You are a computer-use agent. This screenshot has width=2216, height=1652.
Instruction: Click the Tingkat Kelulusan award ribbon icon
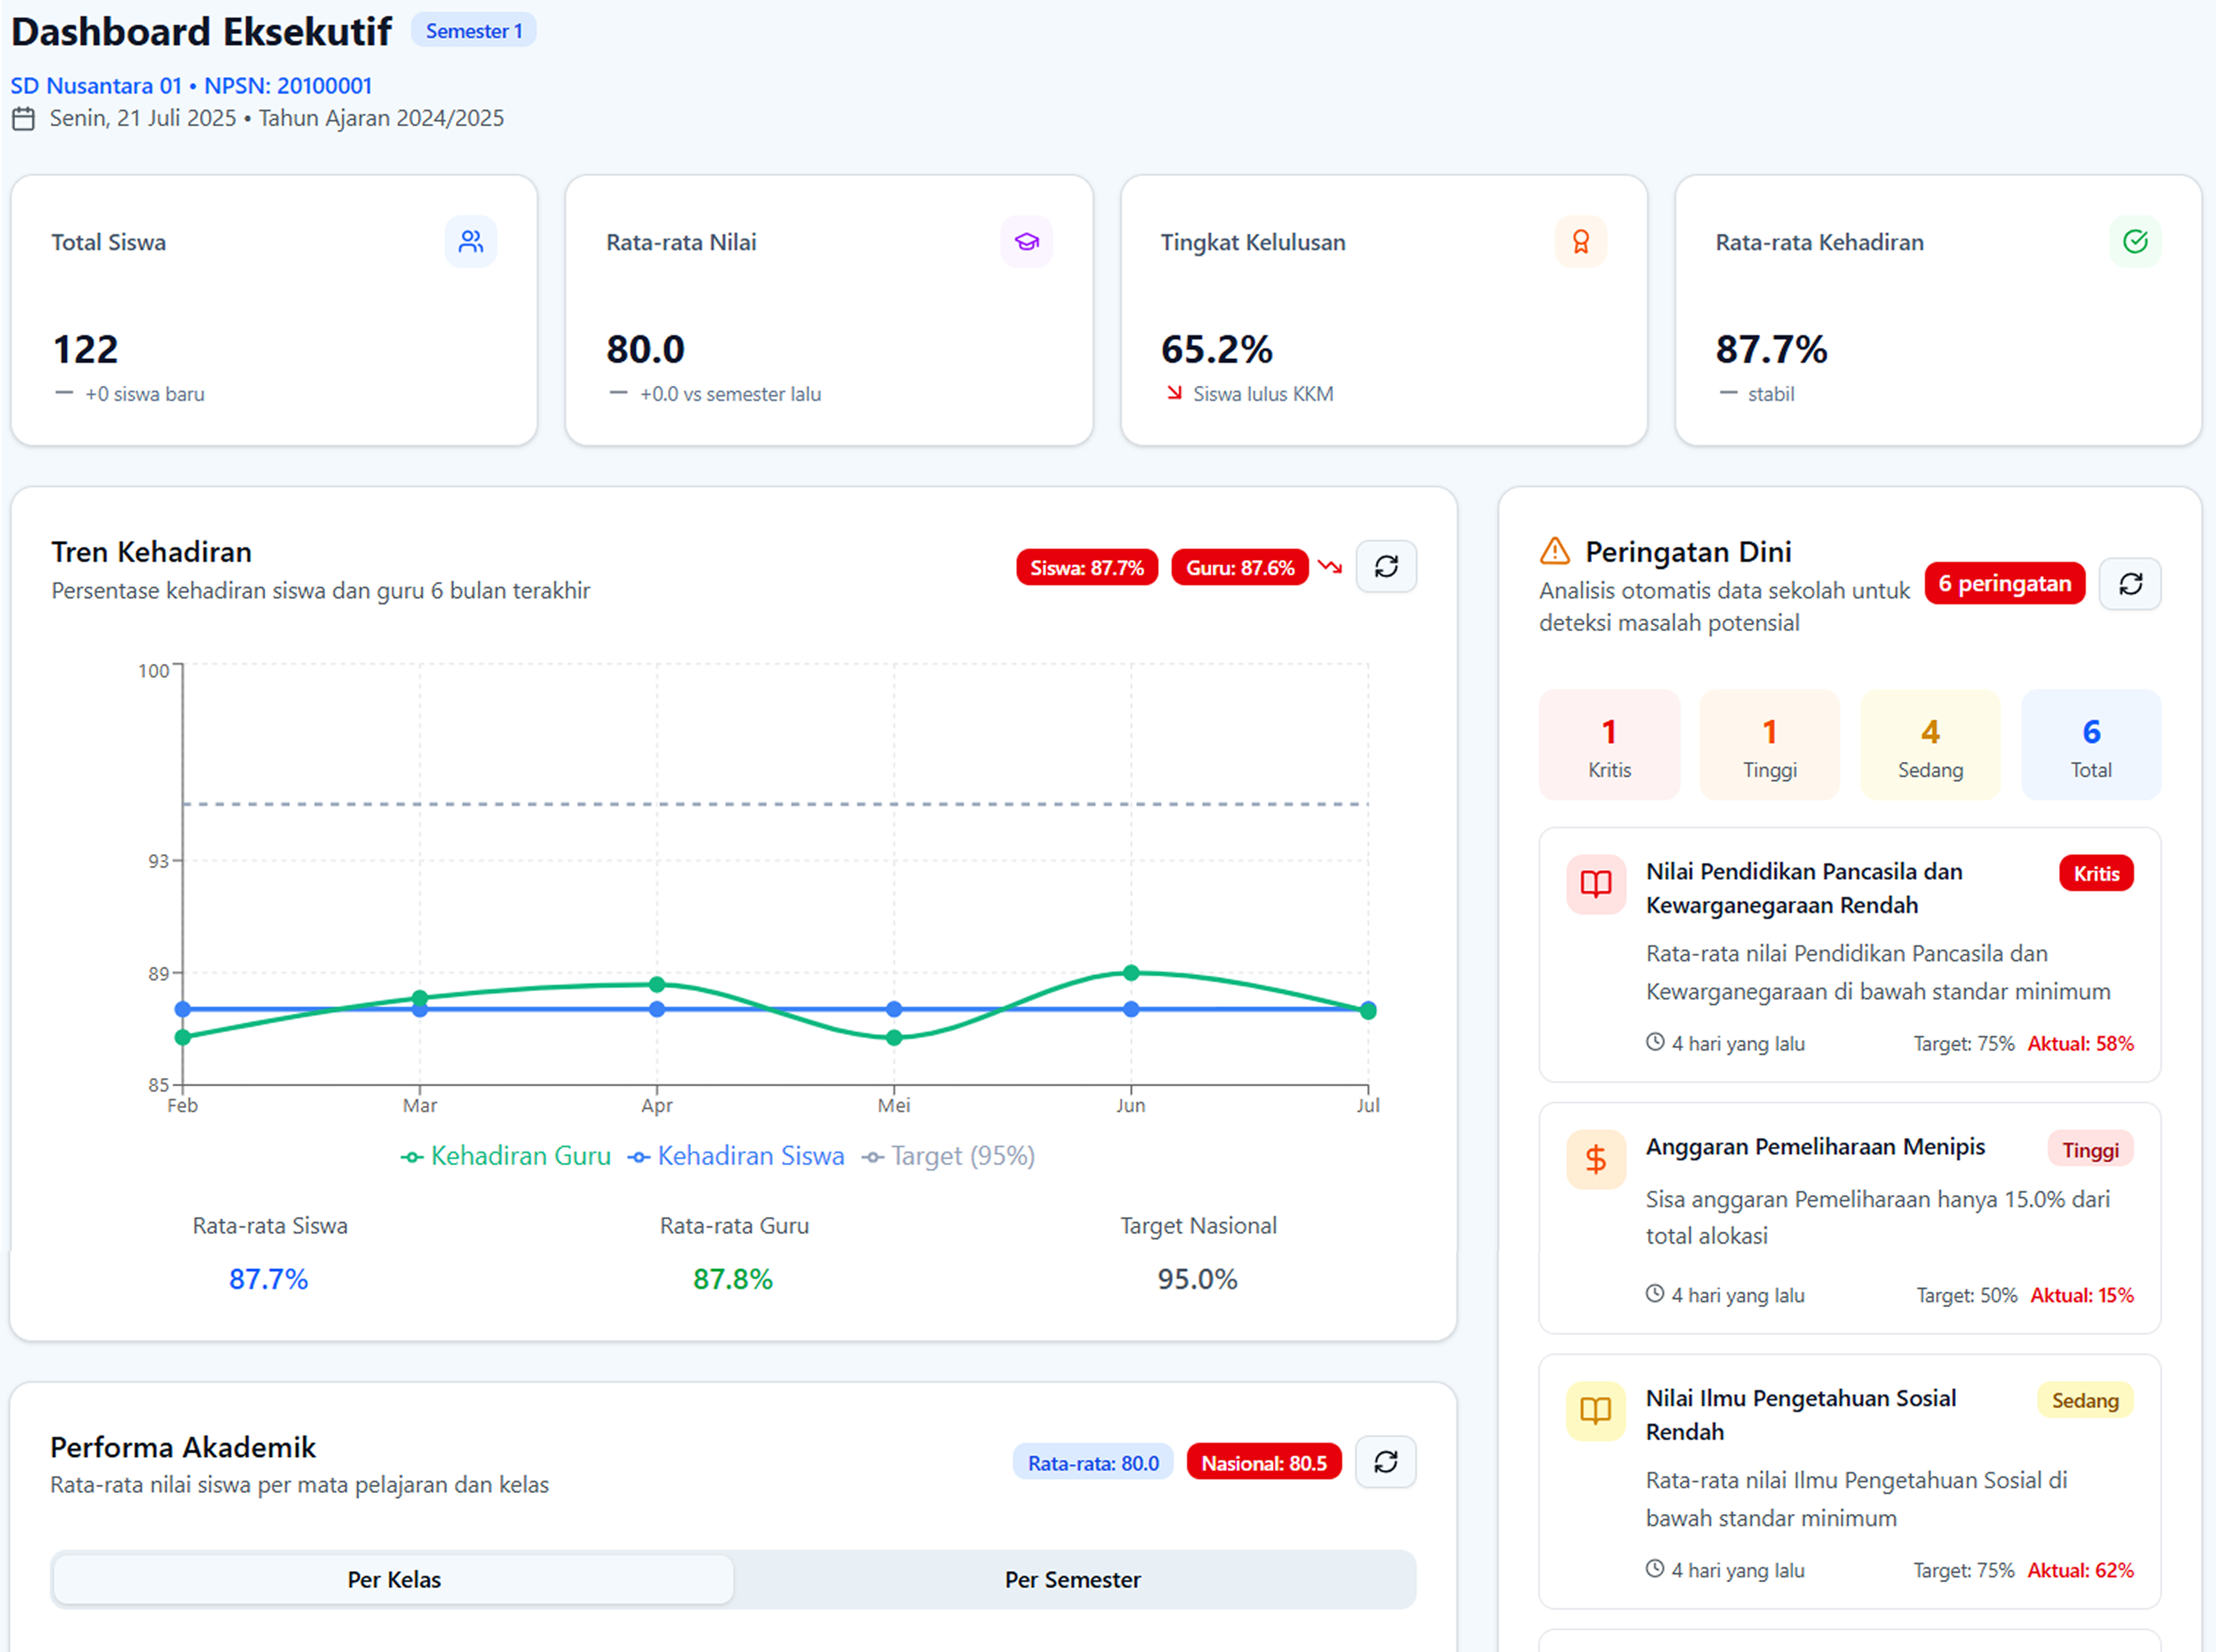(1580, 242)
